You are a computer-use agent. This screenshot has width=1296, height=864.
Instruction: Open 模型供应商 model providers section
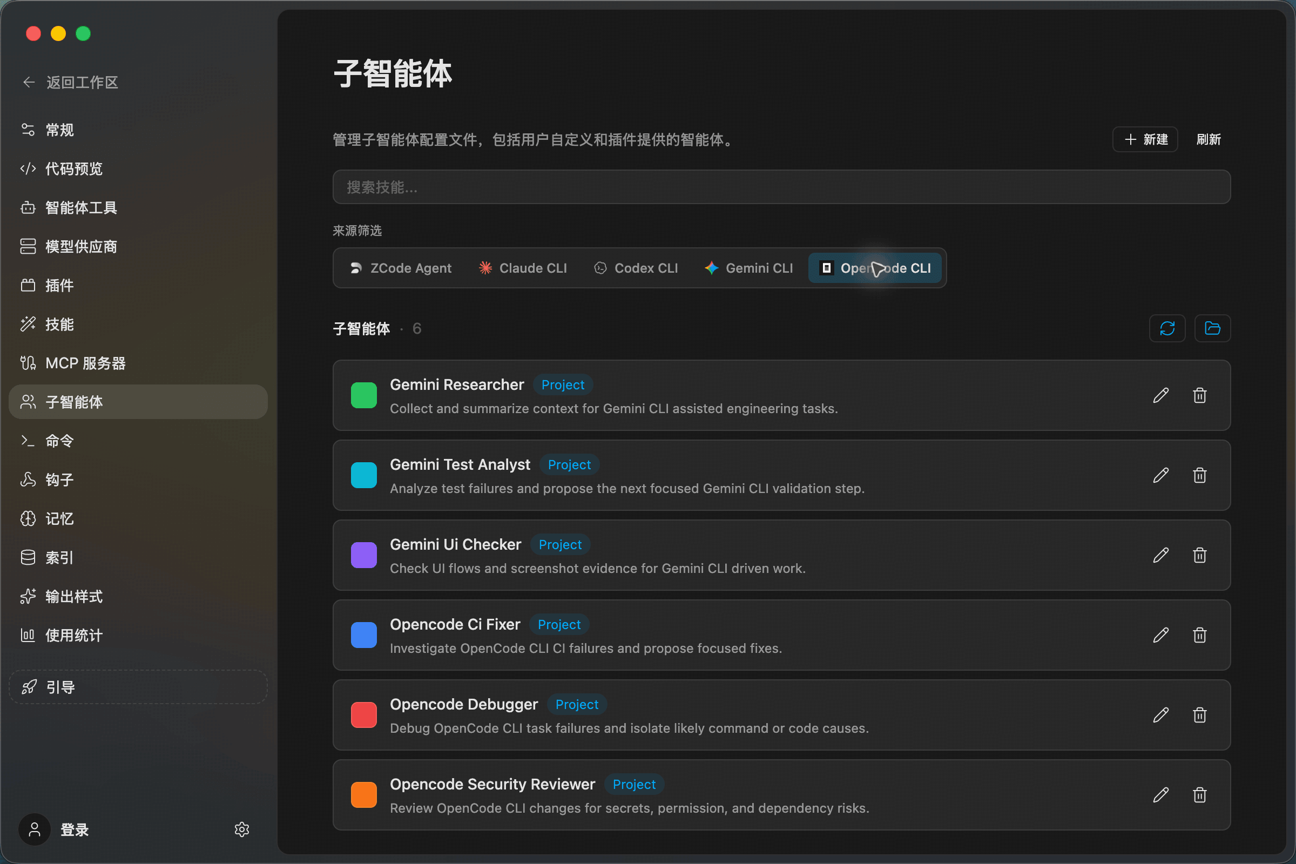pyautogui.click(x=138, y=246)
